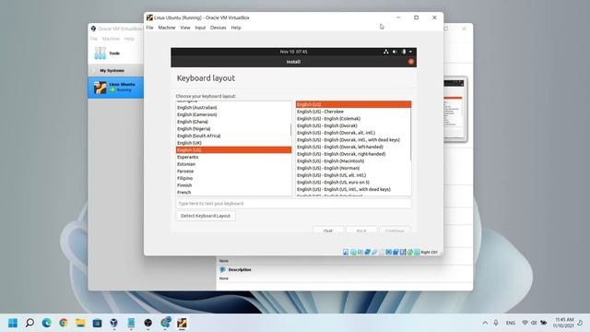Launch Google Chrome from the taskbar

click(x=64, y=323)
